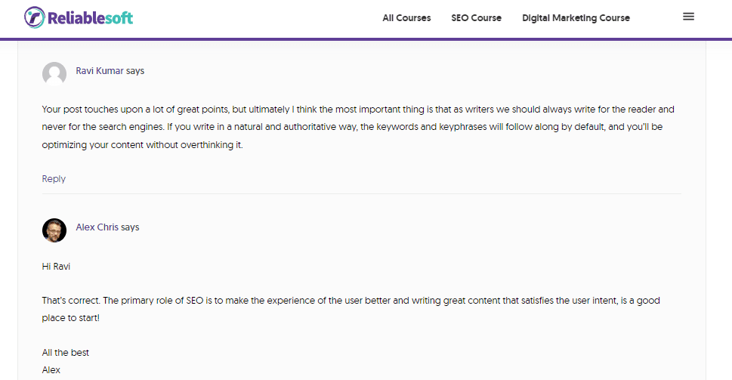The width and height of the screenshot is (732, 380).
Task: Open the All Courses menu item
Action: tap(406, 18)
